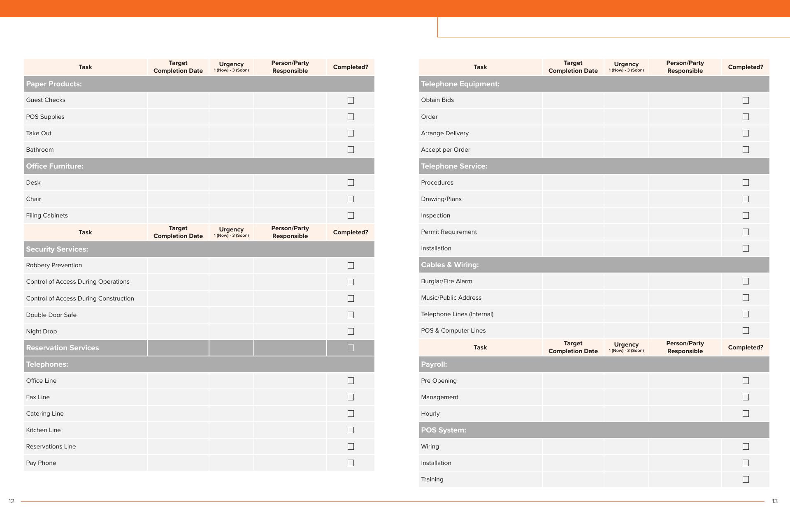Tick the Burglar/Fire Alarm checkbox
Screen dimensions: 790x511
tap(746, 281)
